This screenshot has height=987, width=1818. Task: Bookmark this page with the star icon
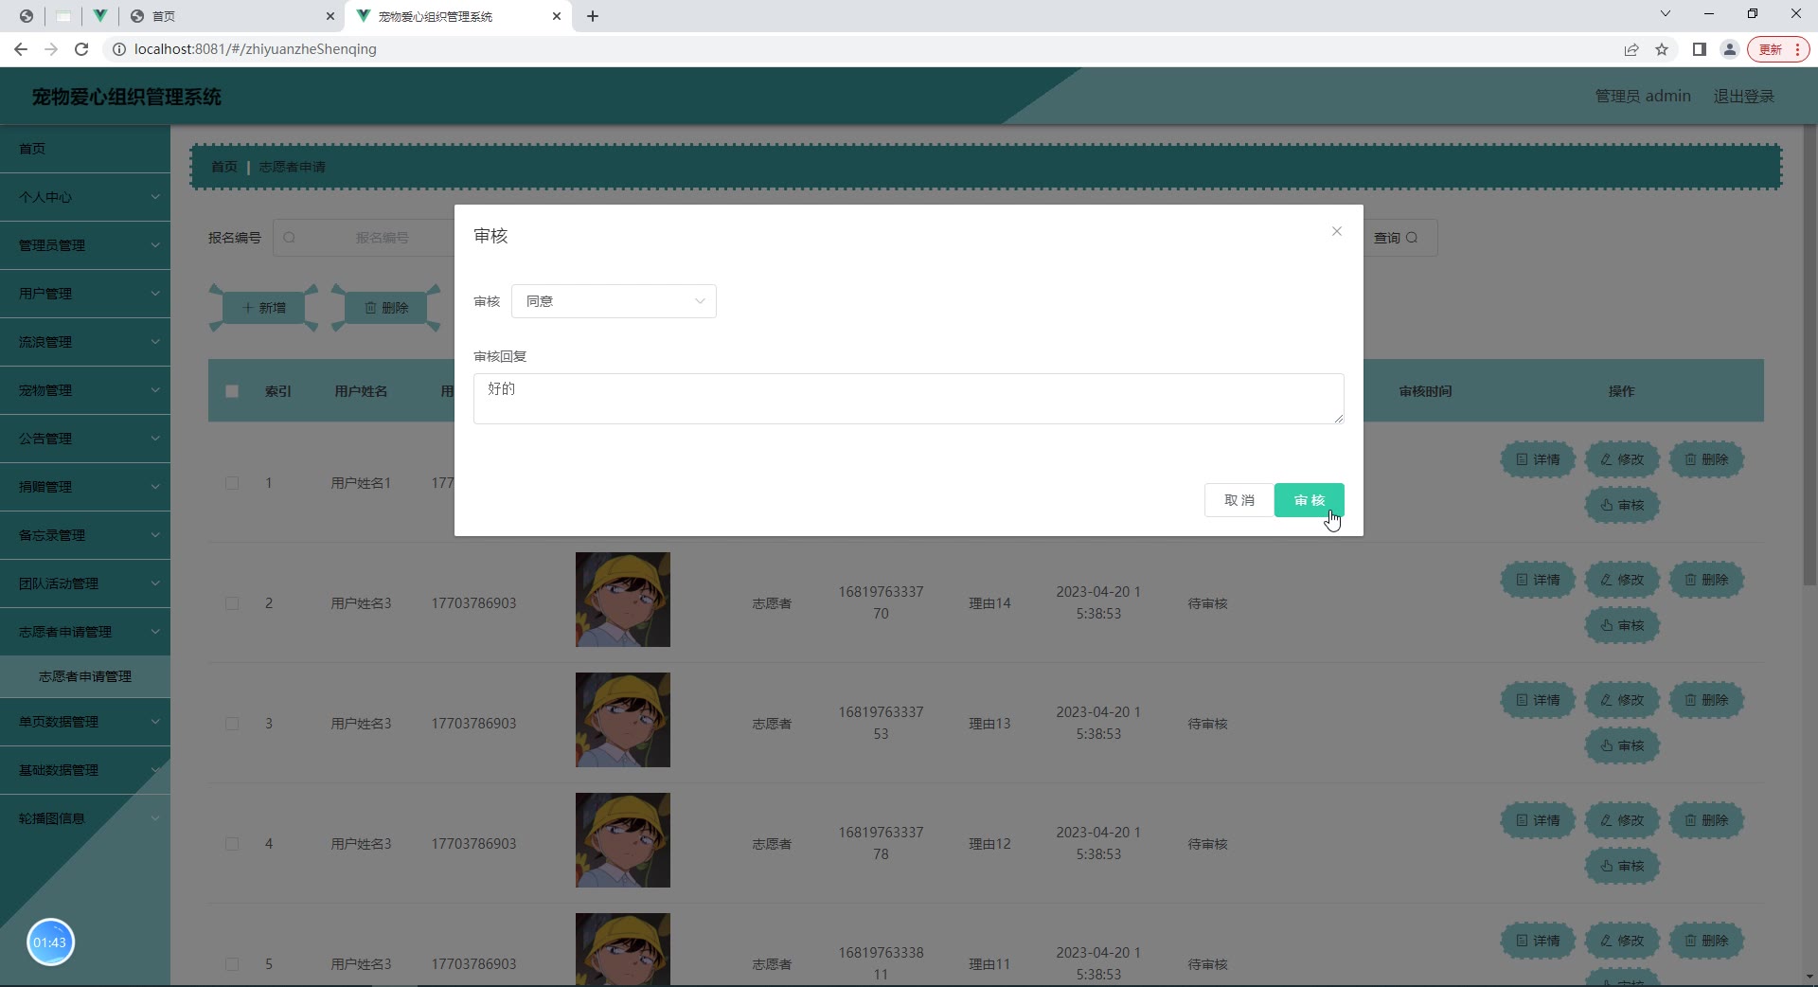(x=1662, y=49)
